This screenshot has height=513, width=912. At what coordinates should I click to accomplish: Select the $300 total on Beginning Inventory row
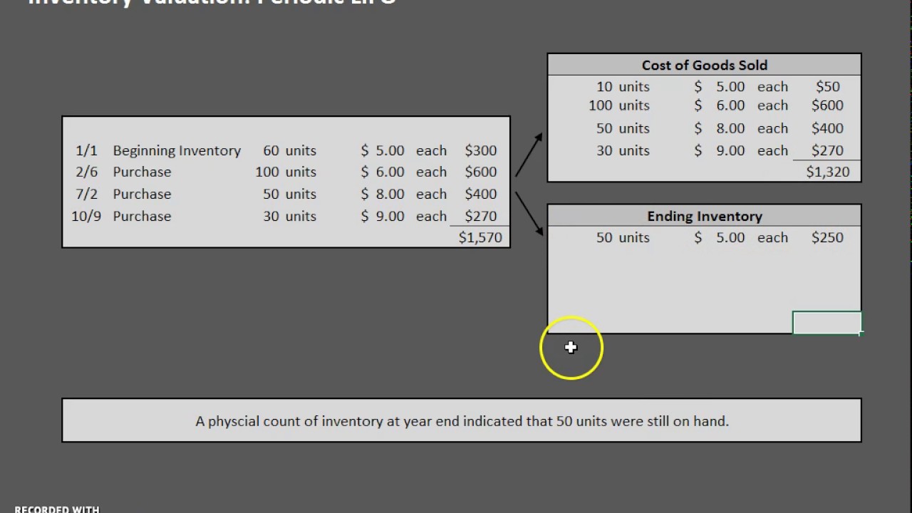pyautogui.click(x=481, y=150)
